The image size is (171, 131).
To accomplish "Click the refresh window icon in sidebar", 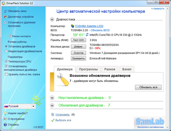I will 5,11.
